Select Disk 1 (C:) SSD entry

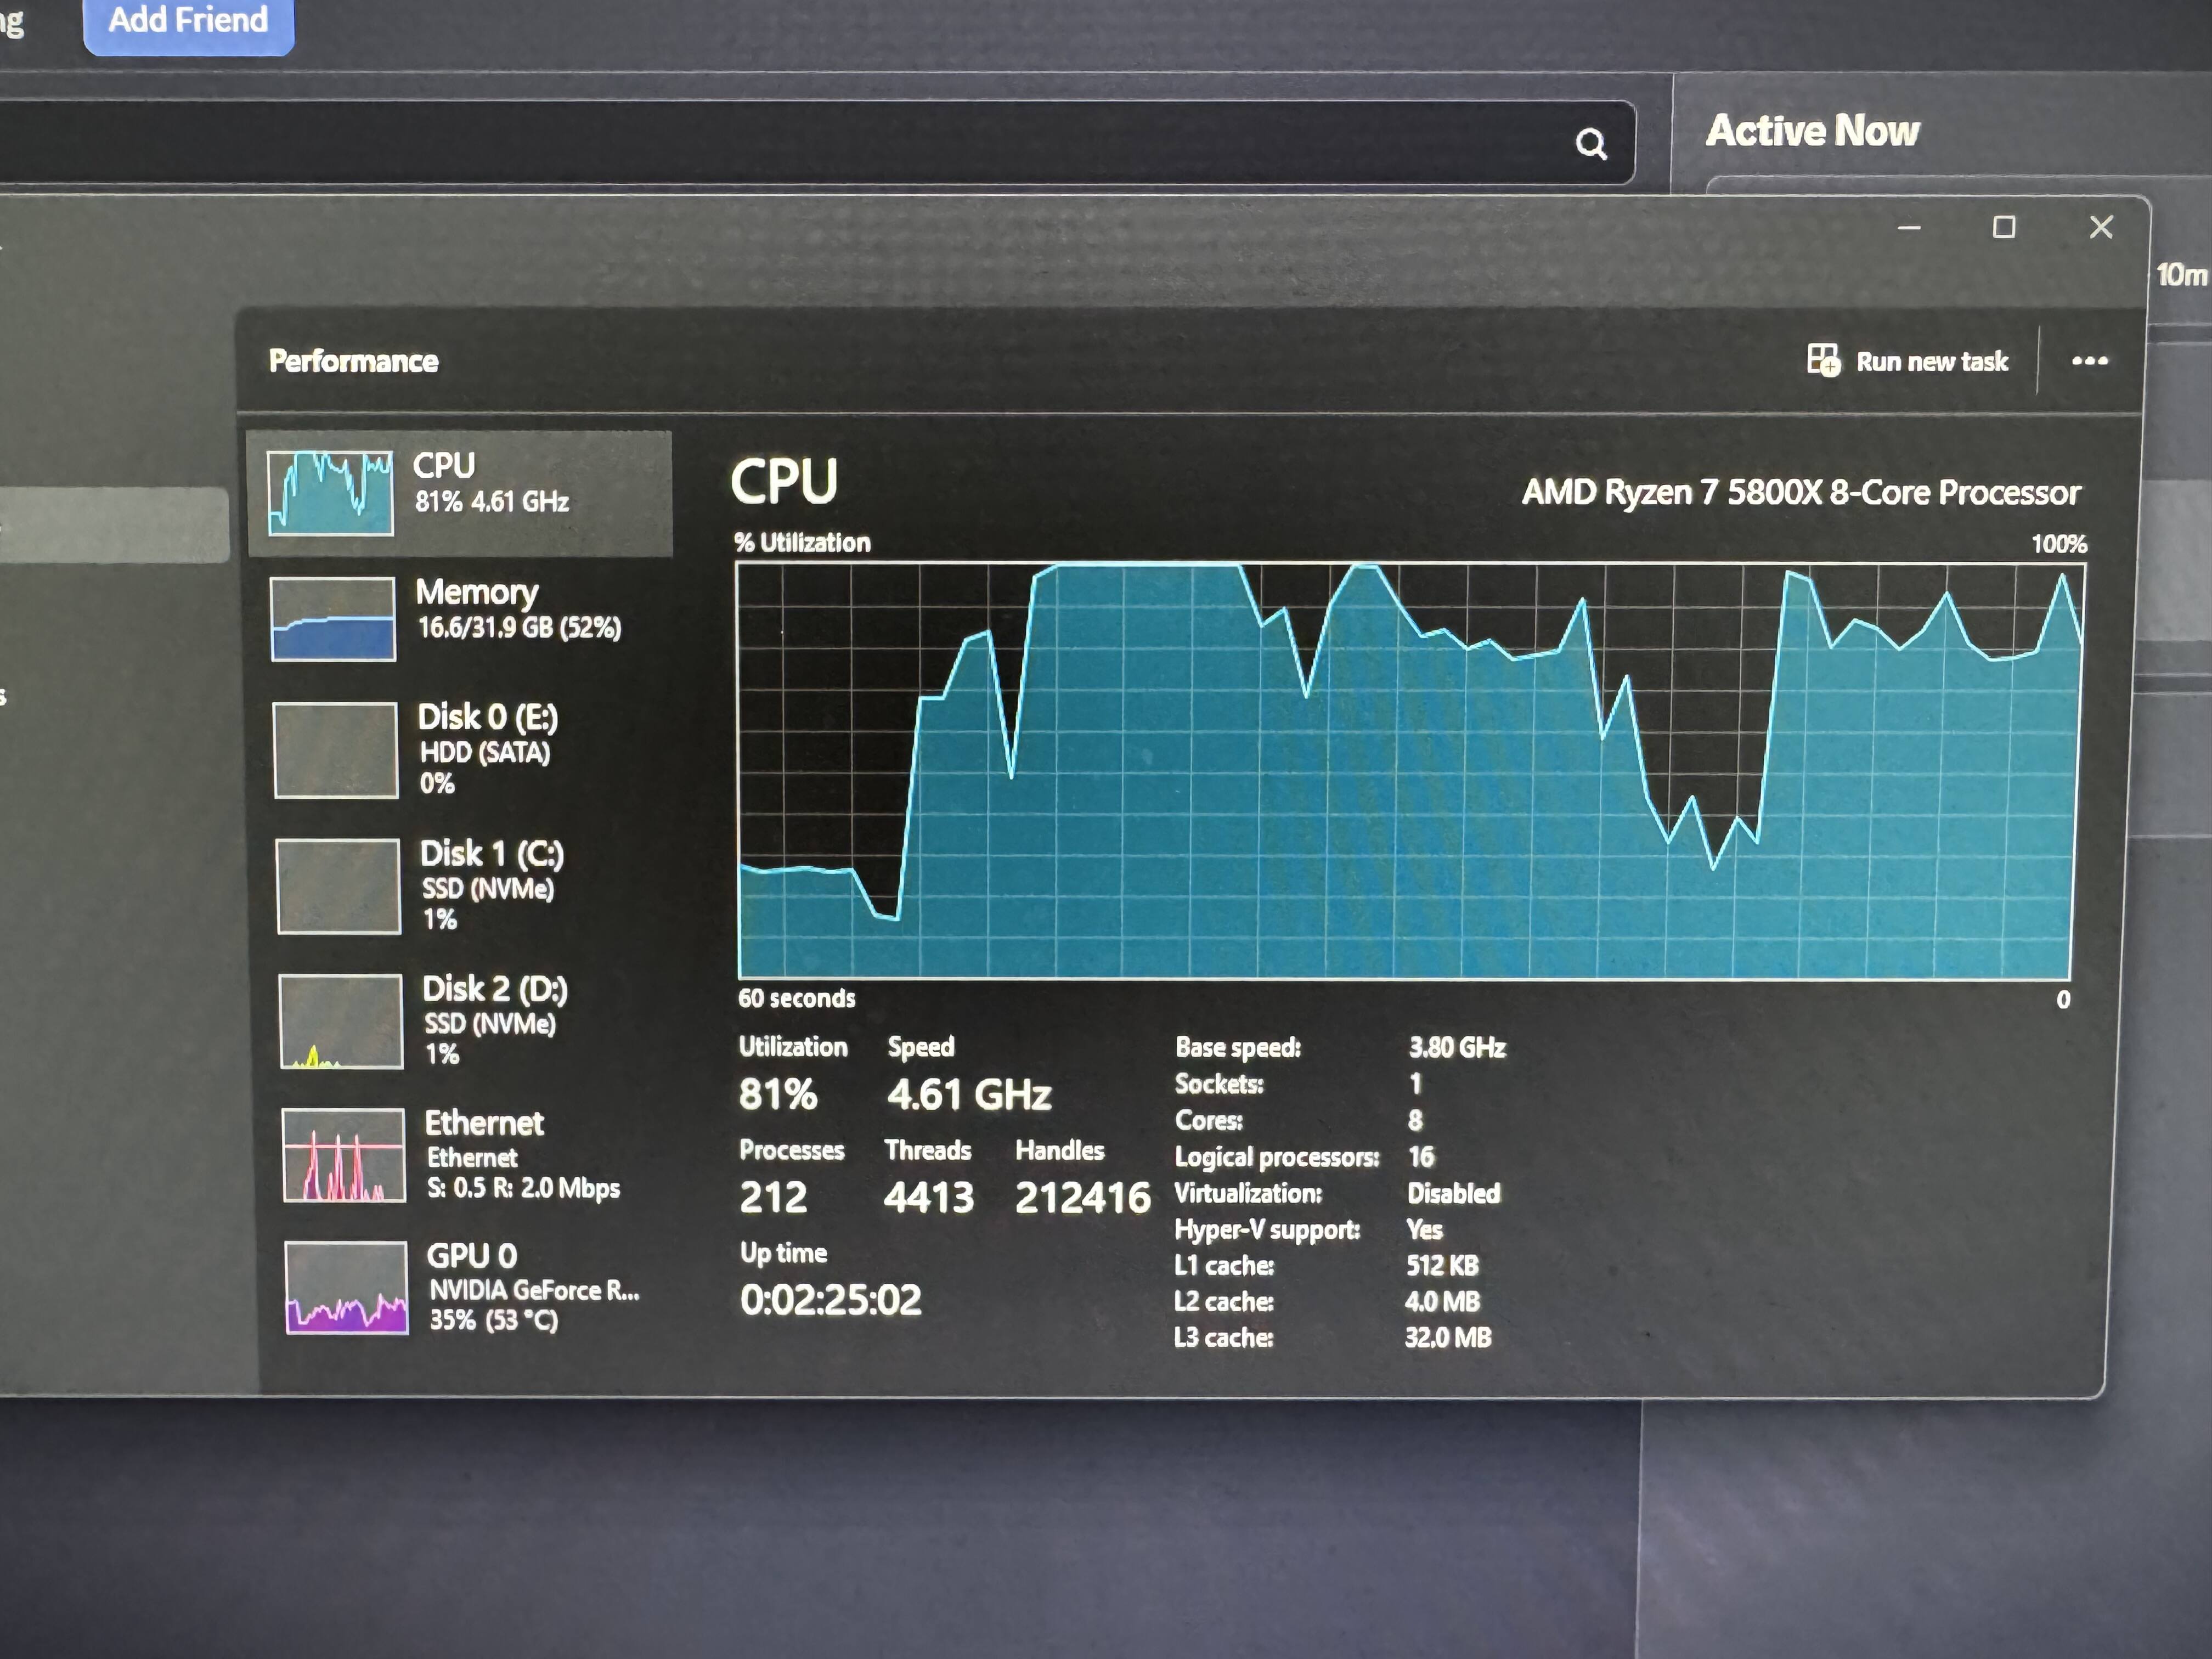(x=463, y=885)
